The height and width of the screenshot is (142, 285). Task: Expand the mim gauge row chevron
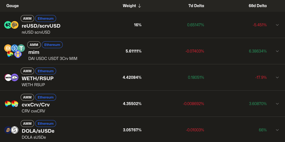tap(277, 51)
